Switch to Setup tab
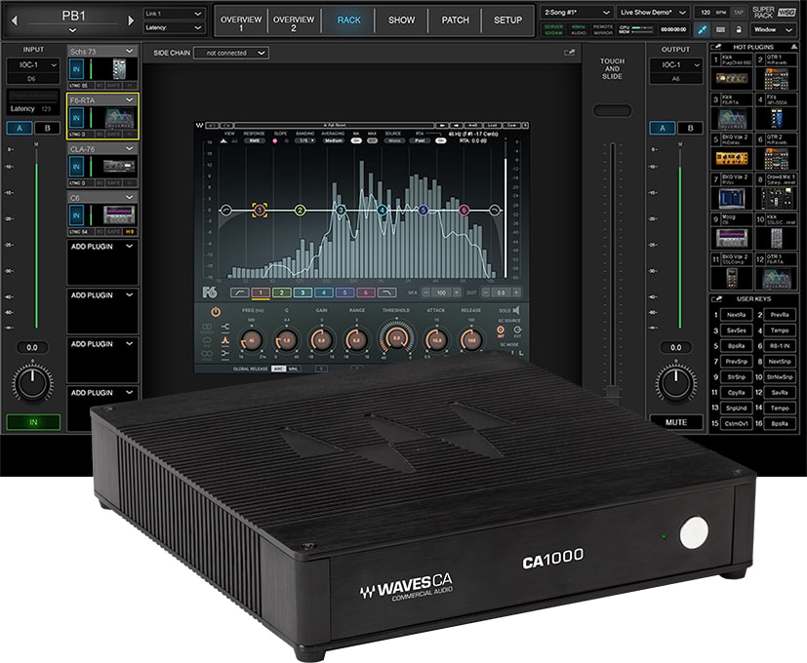Image resolution: width=807 pixels, height=663 pixels. point(507,20)
